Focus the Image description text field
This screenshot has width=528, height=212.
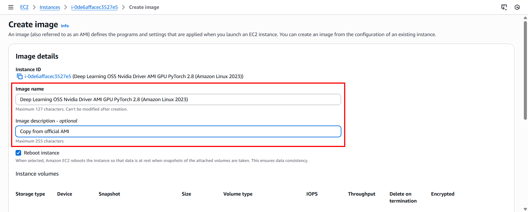(x=178, y=131)
